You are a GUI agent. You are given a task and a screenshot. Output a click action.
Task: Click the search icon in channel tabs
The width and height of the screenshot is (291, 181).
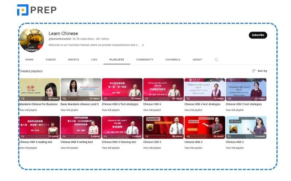pos(216,60)
